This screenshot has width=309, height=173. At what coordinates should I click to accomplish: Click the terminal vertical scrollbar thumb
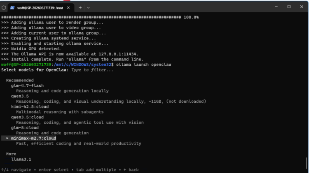tap(307, 163)
